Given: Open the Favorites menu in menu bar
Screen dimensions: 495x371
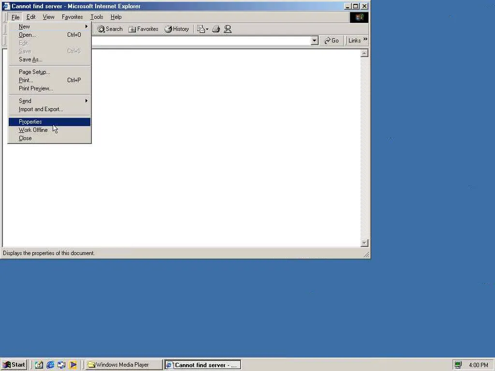Looking at the screenshot, I should pos(73,17).
